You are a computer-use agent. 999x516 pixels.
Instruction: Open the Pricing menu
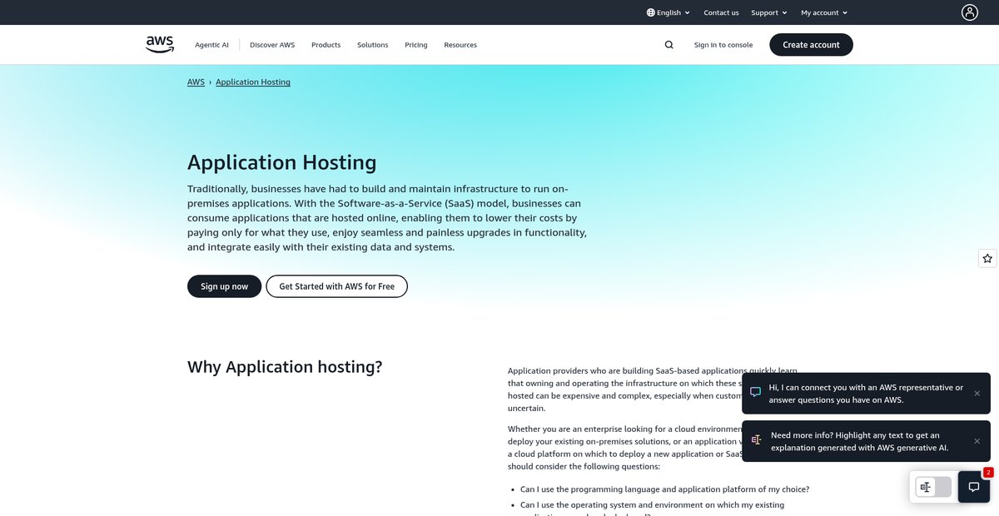[x=416, y=45]
